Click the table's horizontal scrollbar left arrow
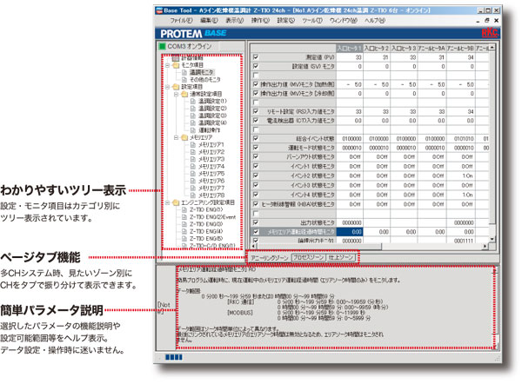The width and height of the screenshot is (522, 384). point(254,246)
